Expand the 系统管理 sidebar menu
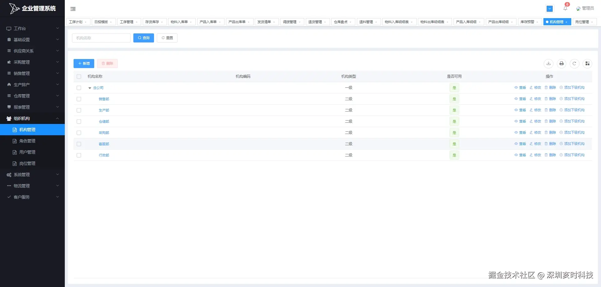Screen dimensions: 601x287 tap(32, 175)
